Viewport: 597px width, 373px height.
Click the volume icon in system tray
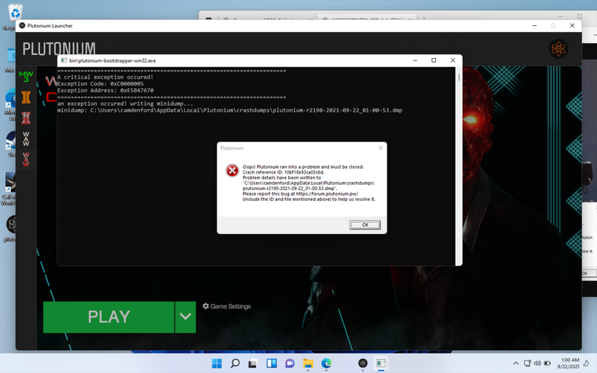point(537,364)
